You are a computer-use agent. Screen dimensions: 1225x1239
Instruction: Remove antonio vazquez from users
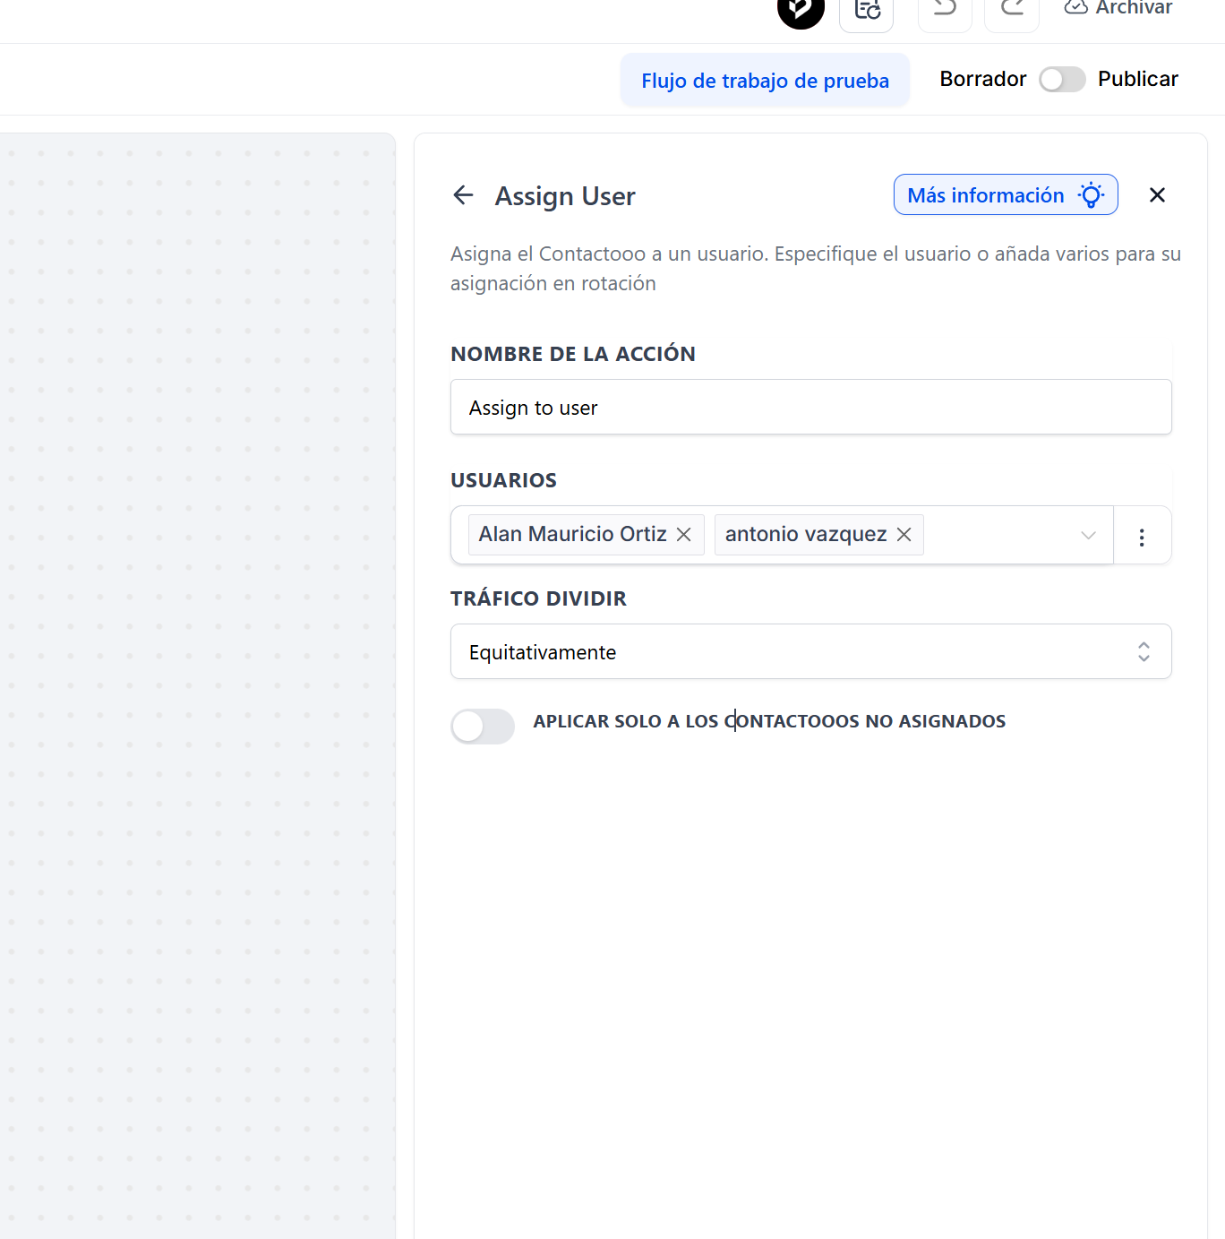click(x=904, y=535)
